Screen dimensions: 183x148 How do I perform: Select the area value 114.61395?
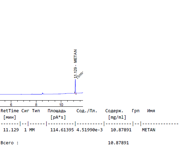(x=62, y=130)
